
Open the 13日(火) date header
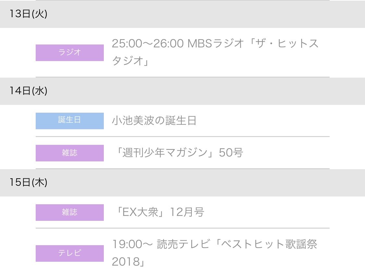(x=182, y=14)
